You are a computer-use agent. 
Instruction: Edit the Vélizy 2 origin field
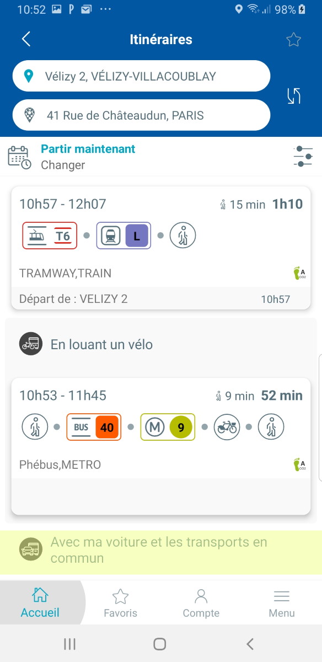pyautogui.click(x=141, y=76)
